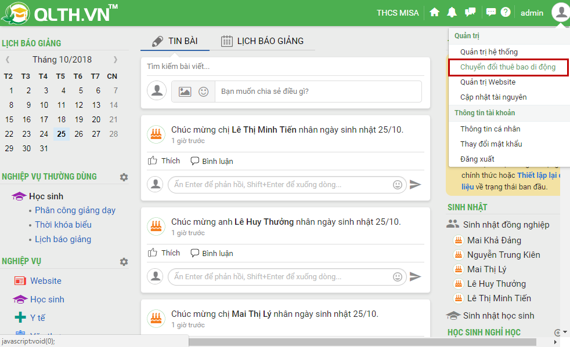Click the admin username

coord(532,13)
